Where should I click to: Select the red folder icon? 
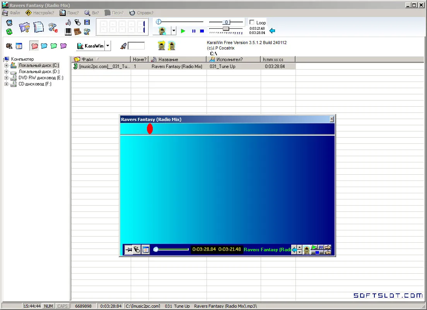pyautogui.click(x=34, y=46)
